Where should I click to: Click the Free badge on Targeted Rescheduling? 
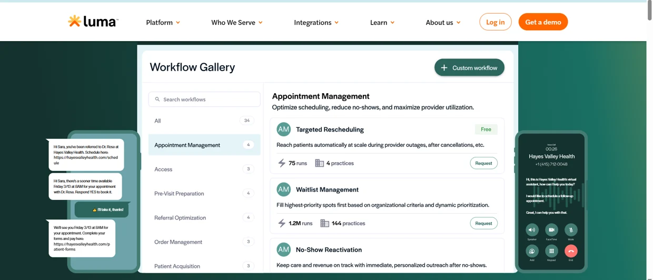point(486,129)
